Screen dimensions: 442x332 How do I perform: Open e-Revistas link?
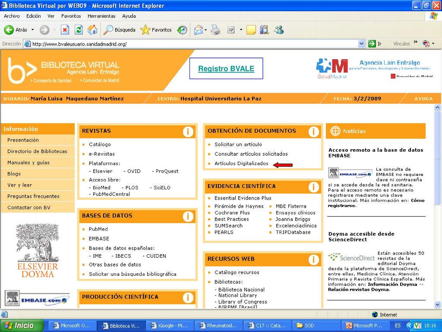pos(102,154)
